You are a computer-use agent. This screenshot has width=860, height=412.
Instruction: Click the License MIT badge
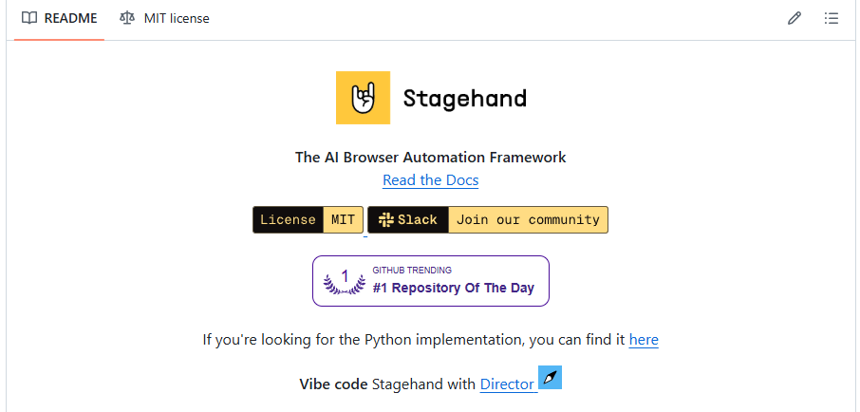click(308, 220)
